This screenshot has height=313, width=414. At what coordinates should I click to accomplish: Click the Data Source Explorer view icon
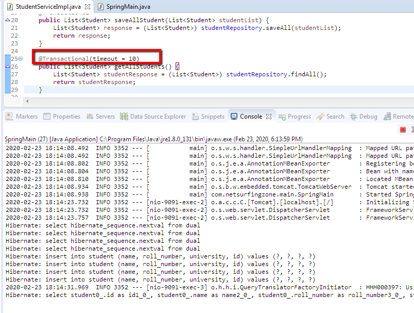[124, 117]
